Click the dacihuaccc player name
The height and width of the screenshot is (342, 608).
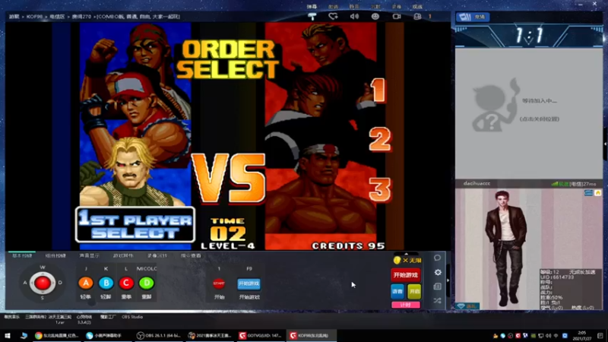coord(477,183)
